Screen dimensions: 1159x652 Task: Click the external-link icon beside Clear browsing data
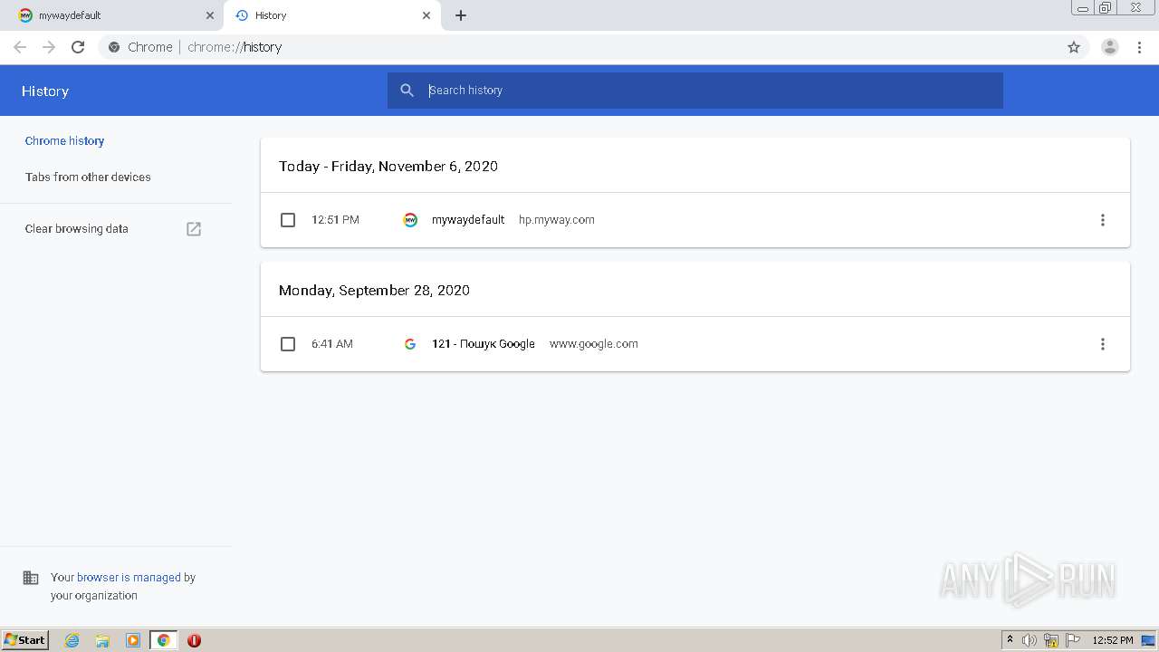[194, 229]
